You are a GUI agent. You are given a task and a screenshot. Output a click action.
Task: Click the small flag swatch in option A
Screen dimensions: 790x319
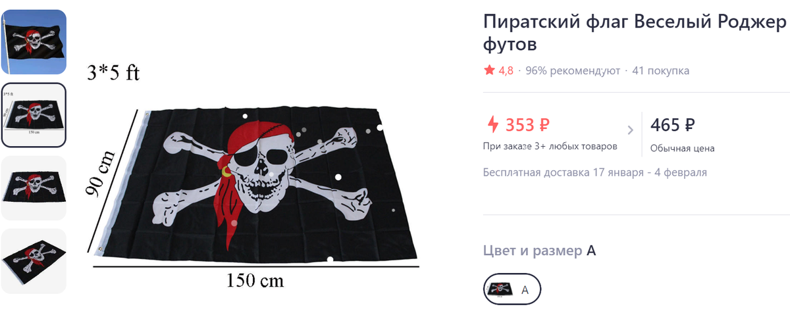click(501, 289)
